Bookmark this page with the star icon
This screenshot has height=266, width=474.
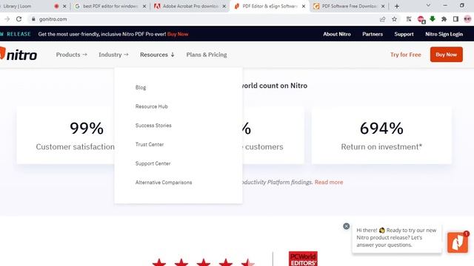394,19
